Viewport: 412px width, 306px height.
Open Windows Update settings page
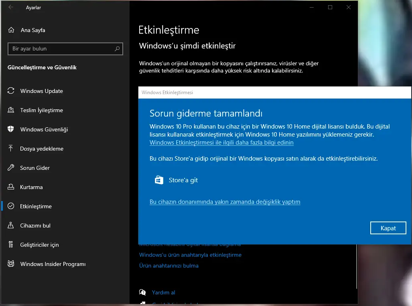tap(65, 91)
